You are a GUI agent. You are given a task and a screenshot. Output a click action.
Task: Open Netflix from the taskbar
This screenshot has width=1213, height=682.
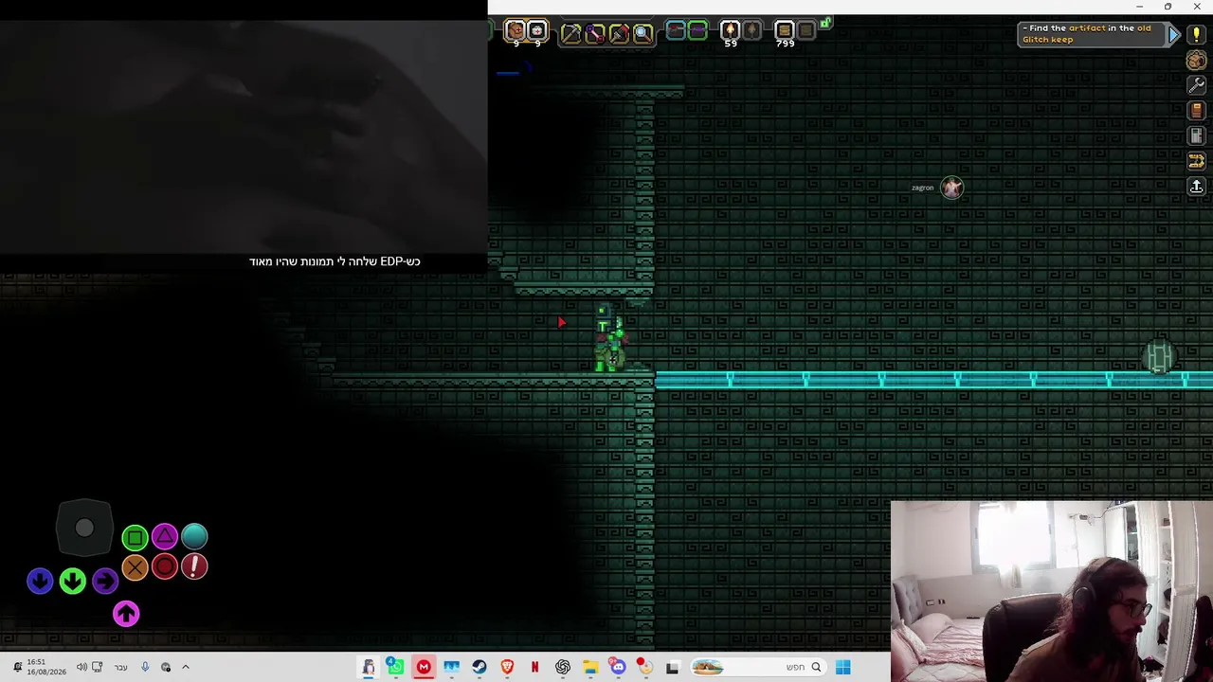pos(534,667)
